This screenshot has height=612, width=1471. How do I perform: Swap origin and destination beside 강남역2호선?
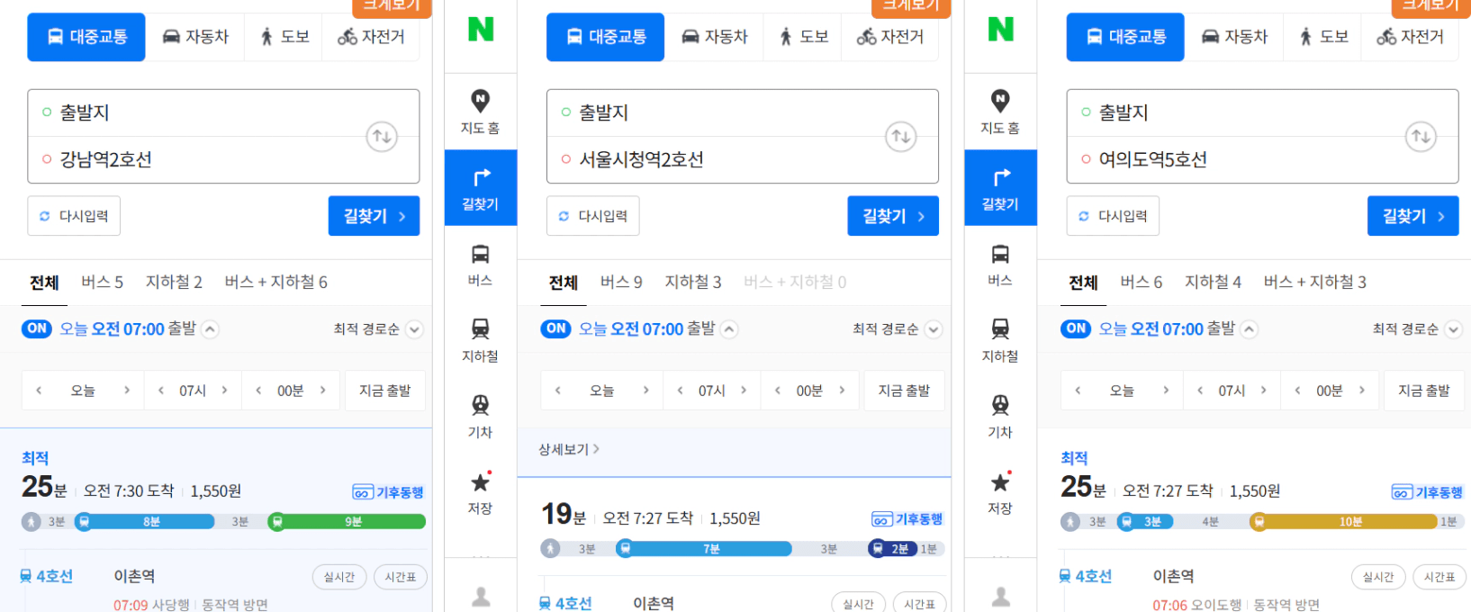382,137
